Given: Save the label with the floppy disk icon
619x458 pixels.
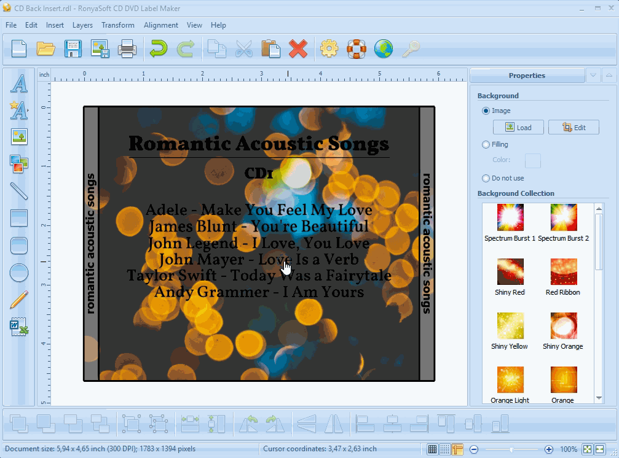Looking at the screenshot, I should (73, 49).
